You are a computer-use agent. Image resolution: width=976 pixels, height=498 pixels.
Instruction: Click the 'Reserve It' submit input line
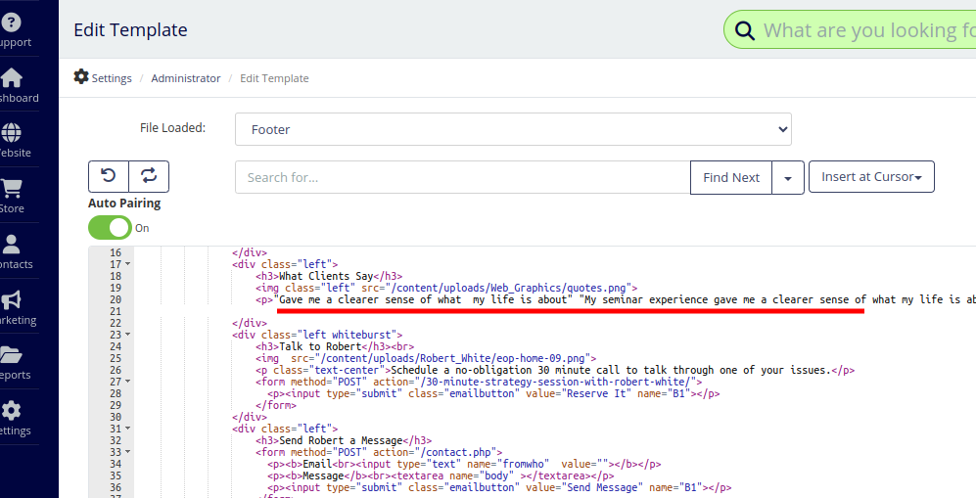pyautogui.click(x=493, y=393)
